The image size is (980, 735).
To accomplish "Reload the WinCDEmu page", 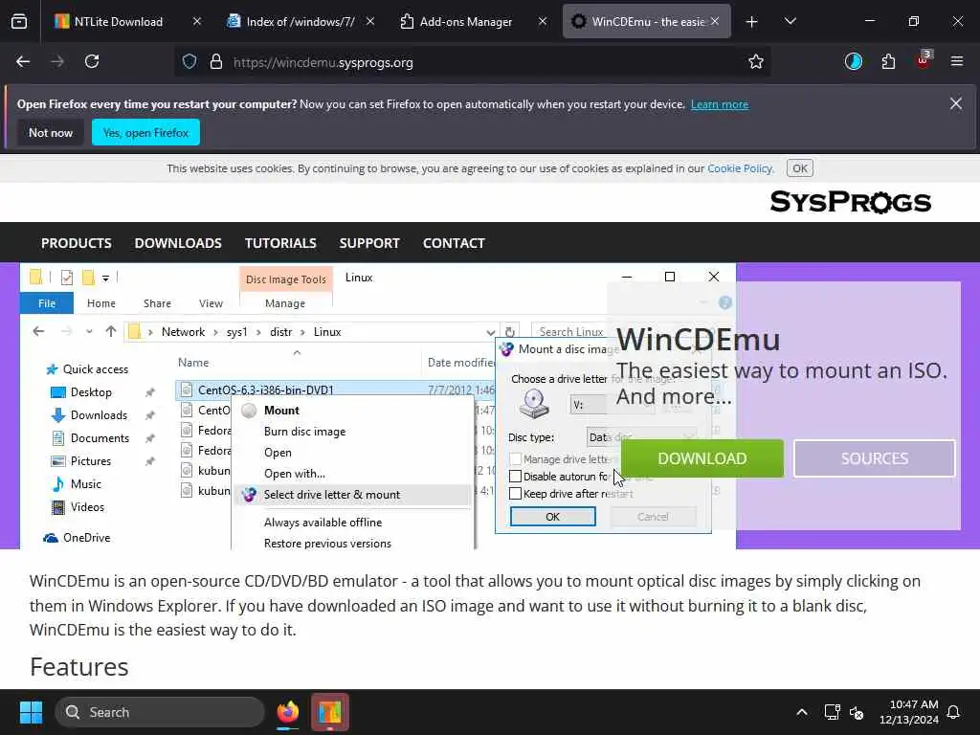I will 92,62.
